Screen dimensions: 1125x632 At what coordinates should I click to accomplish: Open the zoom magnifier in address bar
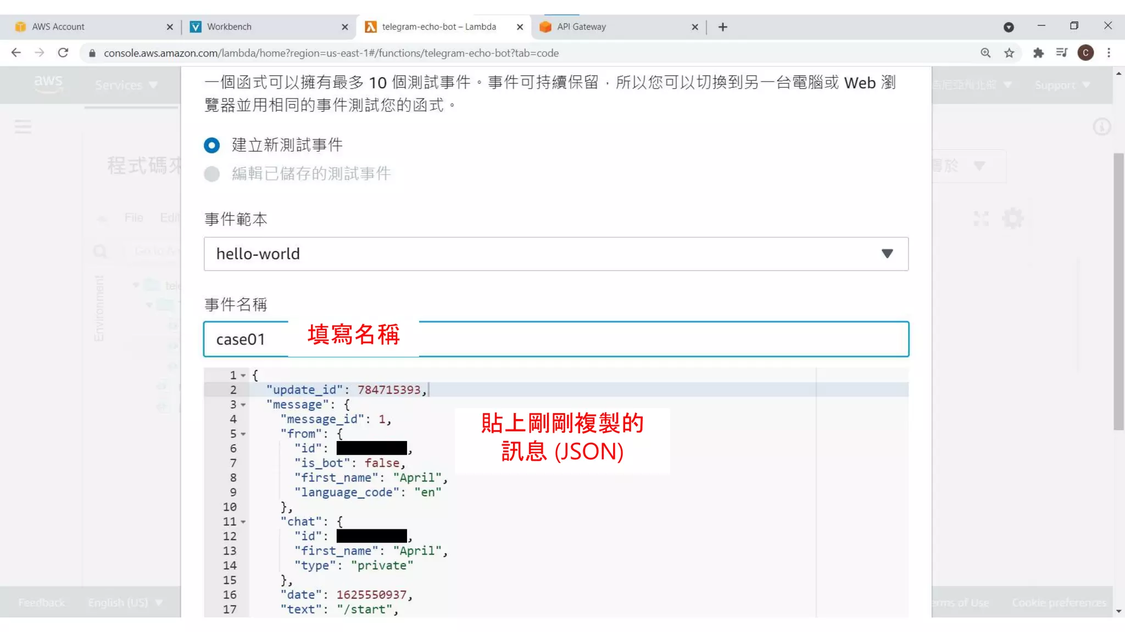985,53
